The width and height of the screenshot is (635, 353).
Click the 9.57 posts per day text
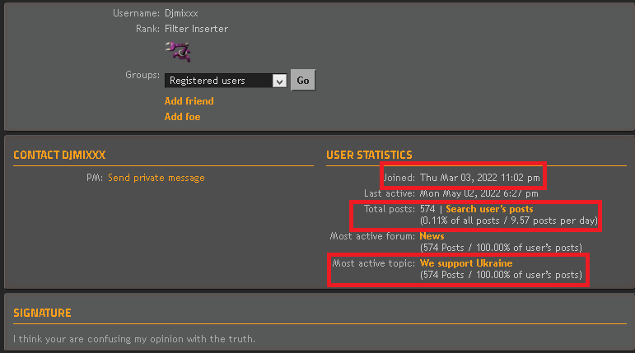(552, 221)
